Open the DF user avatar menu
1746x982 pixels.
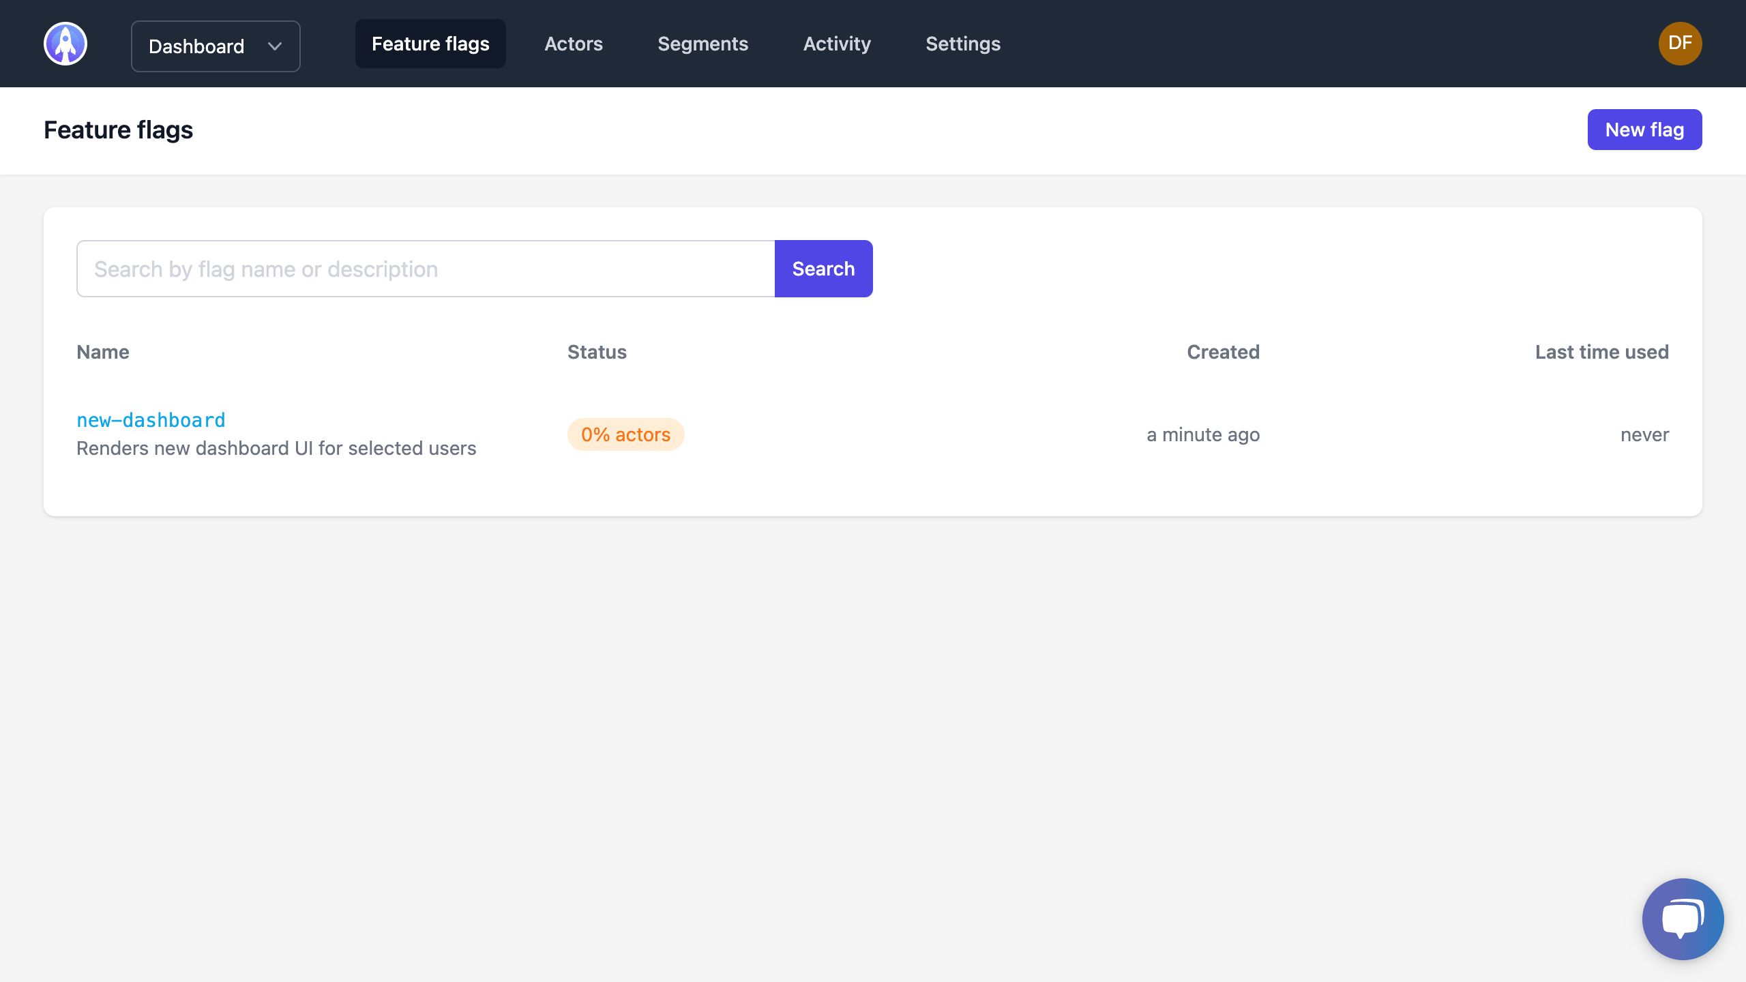point(1680,44)
